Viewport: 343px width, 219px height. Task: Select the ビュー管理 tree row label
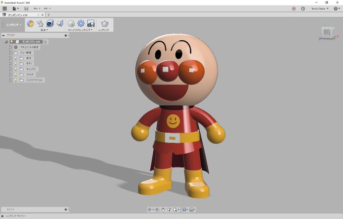tap(26, 53)
